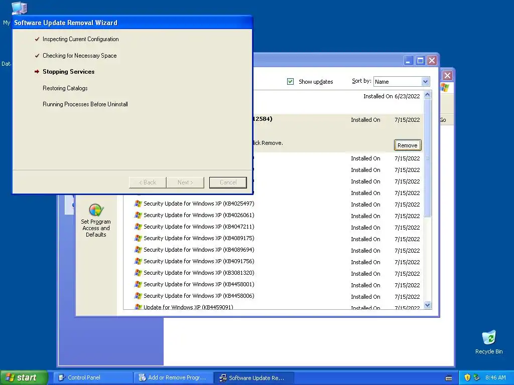Click the icon of Security Update KB4026061
The height and width of the screenshot is (385, 514).
tap(138, 215)
